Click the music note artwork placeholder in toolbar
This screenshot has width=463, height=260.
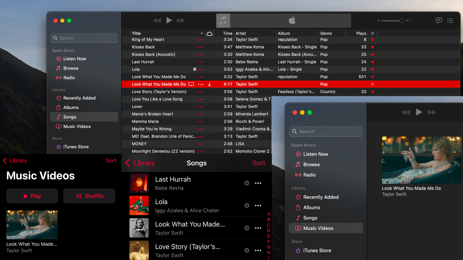point(223,21)
